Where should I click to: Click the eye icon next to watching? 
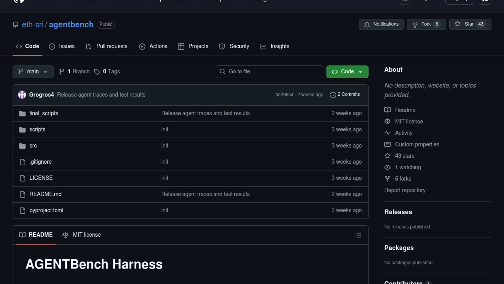tap(387, 167)
